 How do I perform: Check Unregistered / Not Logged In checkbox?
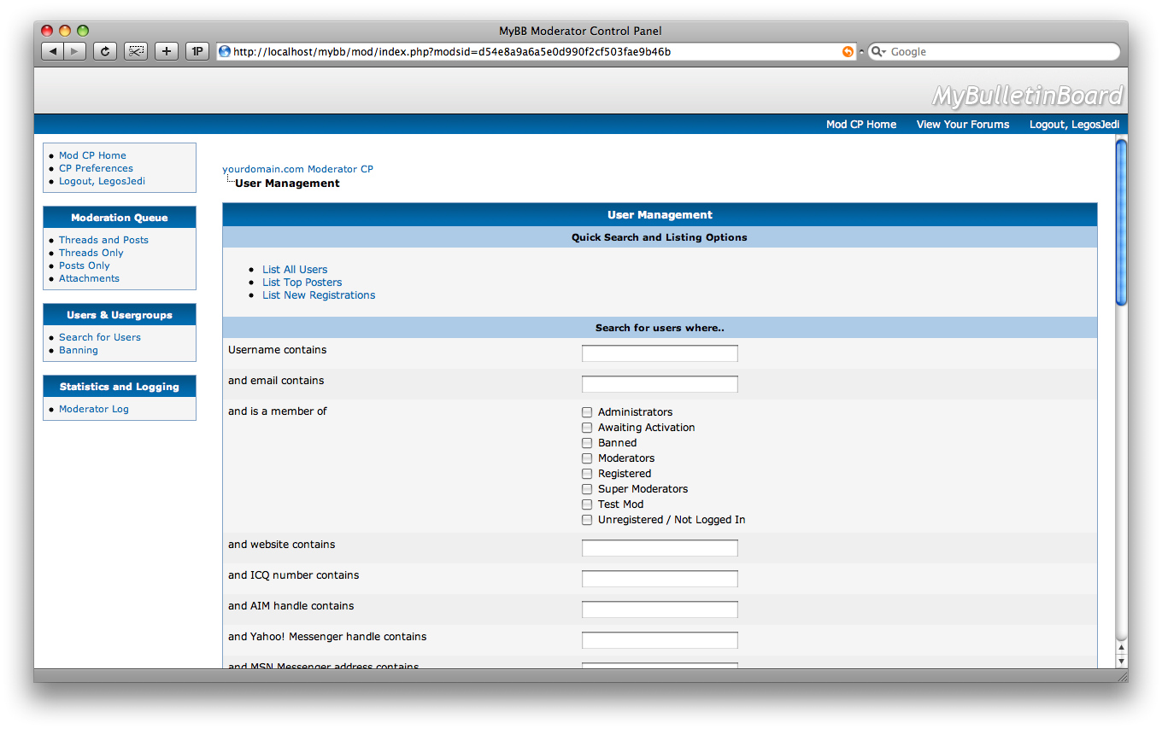click(587, 520)
